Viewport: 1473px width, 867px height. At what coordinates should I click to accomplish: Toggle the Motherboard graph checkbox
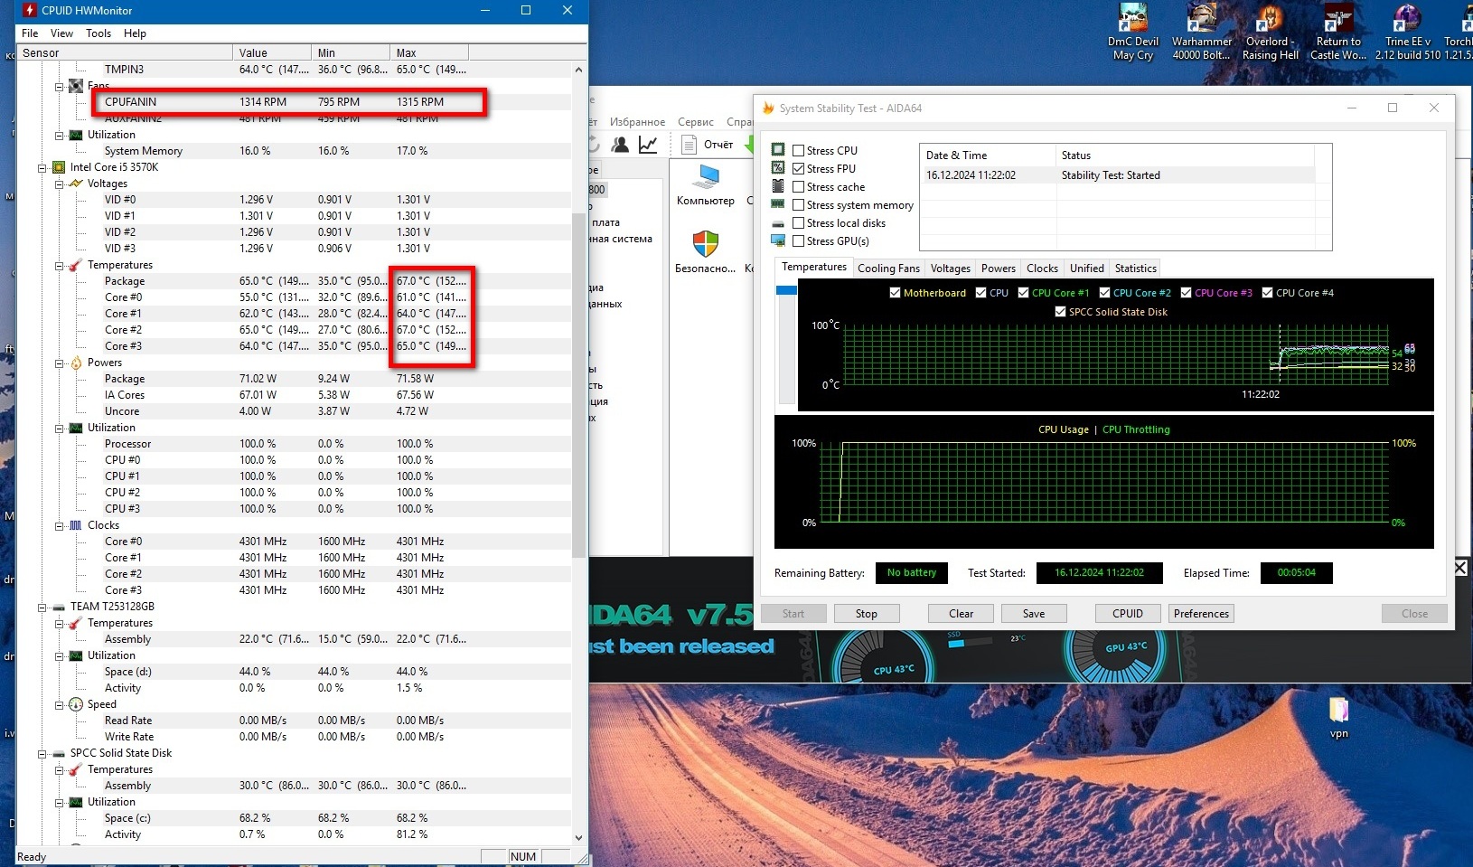click(895, 293)
